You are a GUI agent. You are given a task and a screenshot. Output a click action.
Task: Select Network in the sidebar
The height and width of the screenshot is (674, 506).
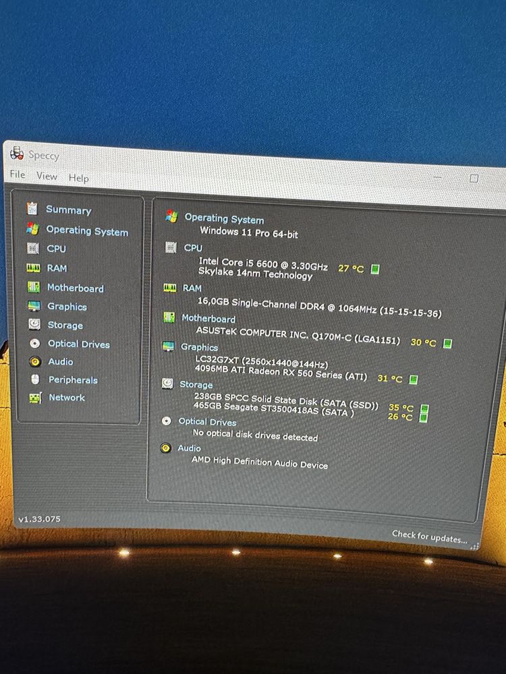pos(67,398)
